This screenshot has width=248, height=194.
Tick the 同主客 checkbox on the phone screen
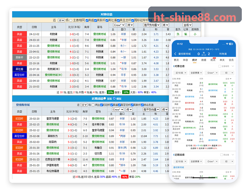tap(221, 155)
